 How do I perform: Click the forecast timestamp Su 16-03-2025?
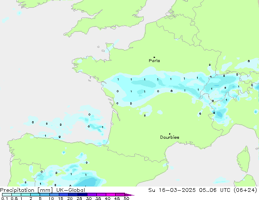tap(172, 190)
